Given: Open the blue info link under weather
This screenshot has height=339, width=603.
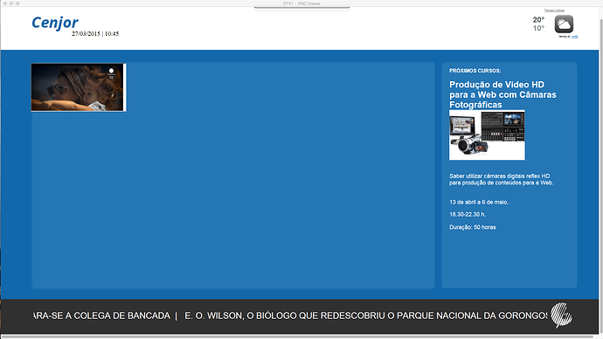Looking at the screenshot, I should (x=574, y=37).
